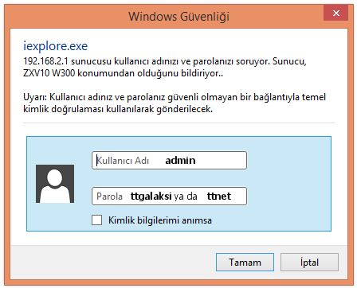The width and height of the screenshot is (357, 288).
Task: Click the ya da text in password box
Action: [186, 197]
